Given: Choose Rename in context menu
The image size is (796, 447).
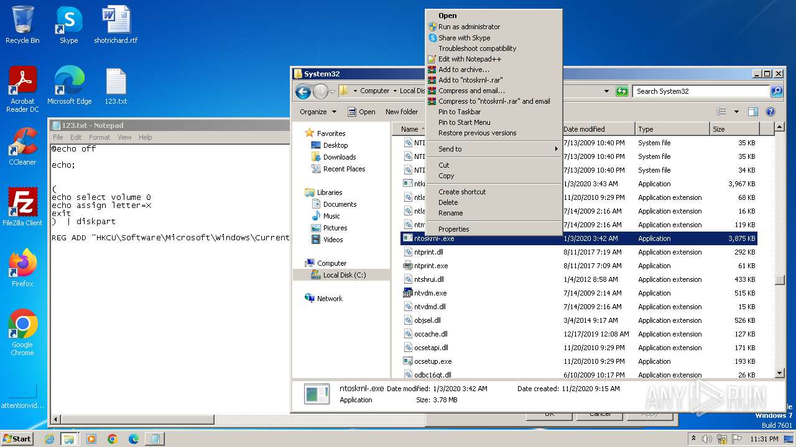Looking at the screenshot, I should click(x=494, y=213).
